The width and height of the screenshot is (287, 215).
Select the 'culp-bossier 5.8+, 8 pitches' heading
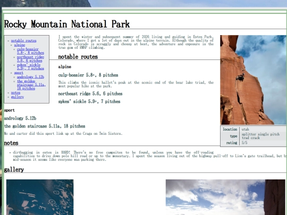(88, 75)
